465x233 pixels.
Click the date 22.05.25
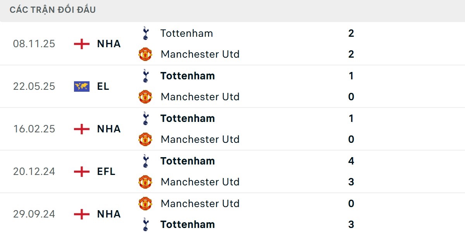click(x=34, y=86)
